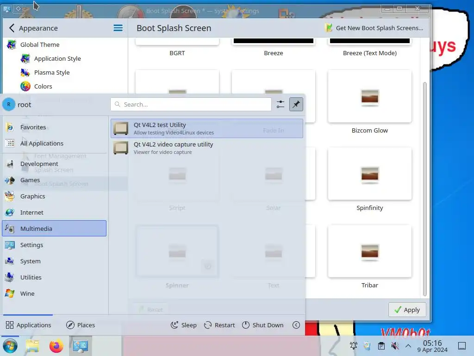Click the Restart button
This screenshot has width=474, height=356.
tap(219, 325)
